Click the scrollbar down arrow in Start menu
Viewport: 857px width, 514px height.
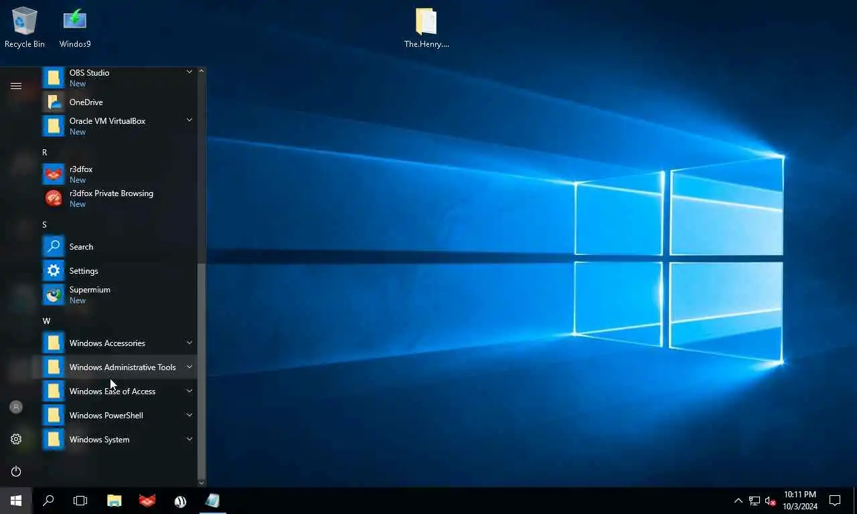[x=202, y=483]
